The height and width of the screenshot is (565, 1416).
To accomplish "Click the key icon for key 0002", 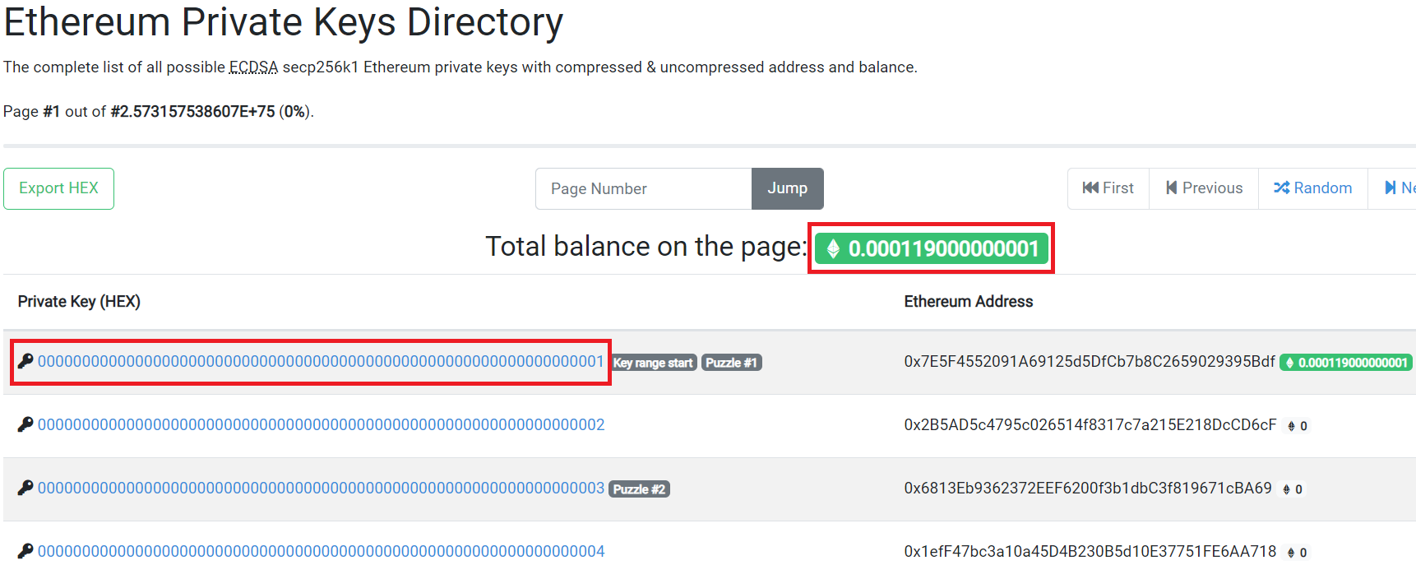I will tap(25, 424).
